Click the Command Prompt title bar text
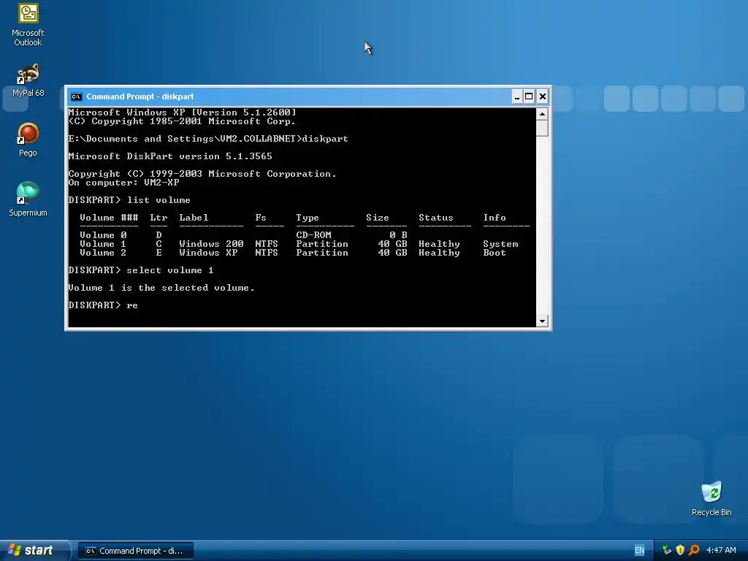The image size is (748, 561). 140,96
